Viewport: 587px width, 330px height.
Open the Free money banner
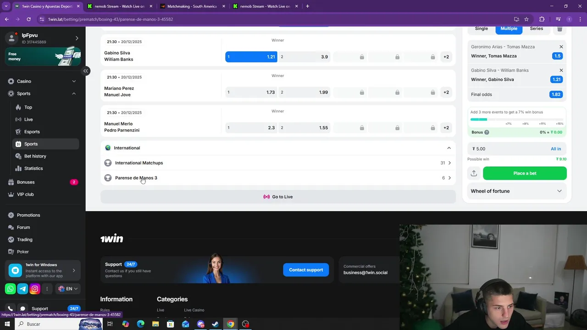click(44, 56)
